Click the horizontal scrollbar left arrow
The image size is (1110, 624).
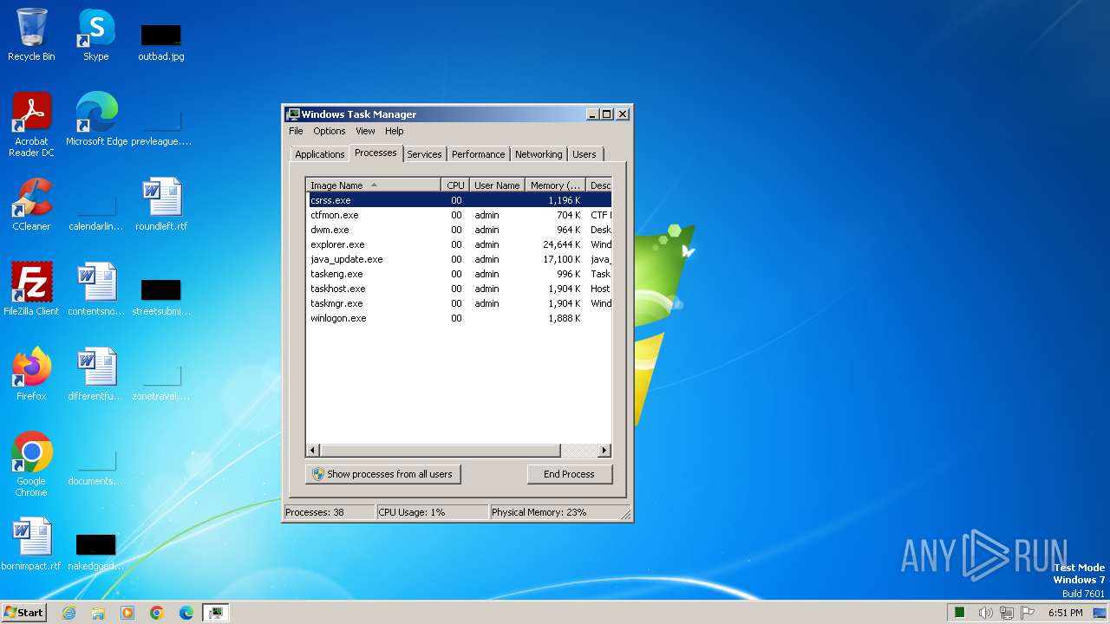coord(314,451)
